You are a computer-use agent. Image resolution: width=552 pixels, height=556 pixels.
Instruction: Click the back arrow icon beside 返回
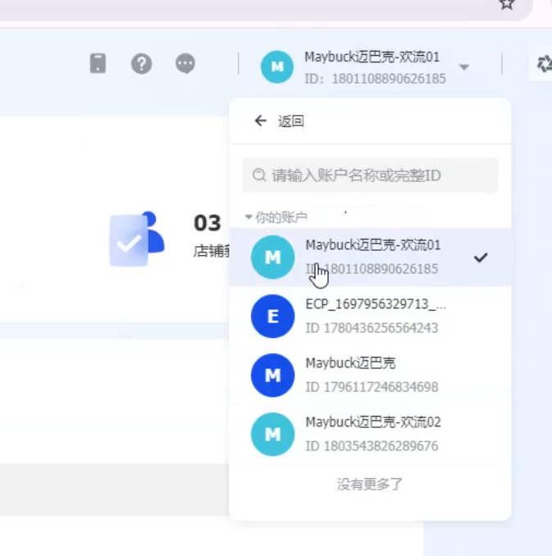(x=260, y=121)
